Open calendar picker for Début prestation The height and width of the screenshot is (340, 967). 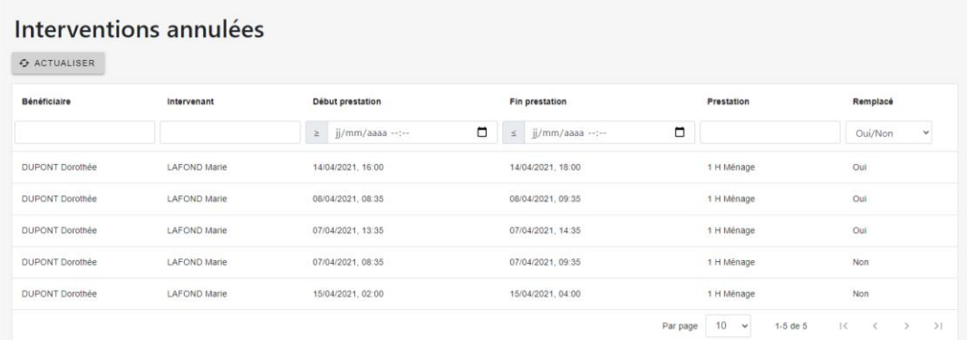click(x=482, y=132)
